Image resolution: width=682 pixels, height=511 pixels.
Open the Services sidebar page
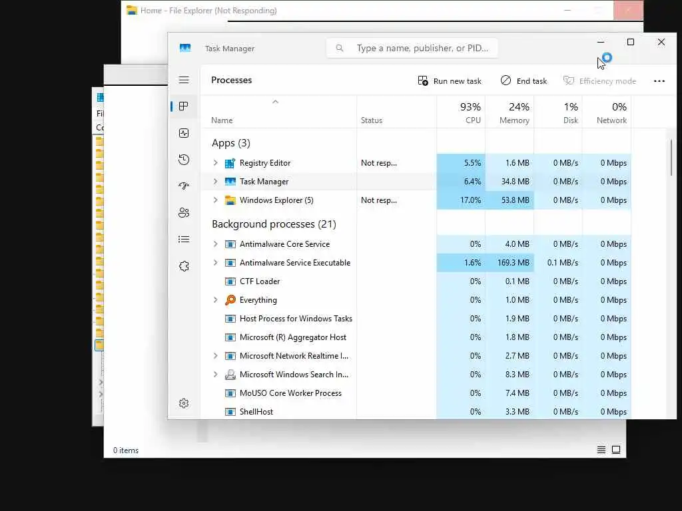(184, 266)
